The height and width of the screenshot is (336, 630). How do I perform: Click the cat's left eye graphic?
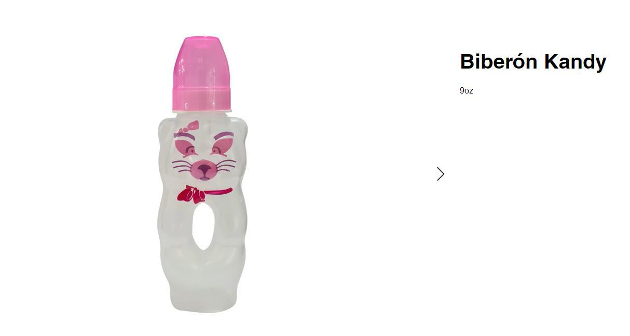click(186, 146)
